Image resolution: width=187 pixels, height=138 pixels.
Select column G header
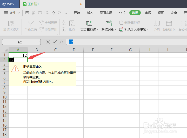130,50
